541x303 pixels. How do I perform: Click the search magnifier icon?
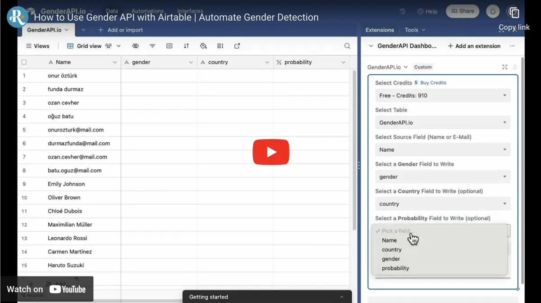347,46
